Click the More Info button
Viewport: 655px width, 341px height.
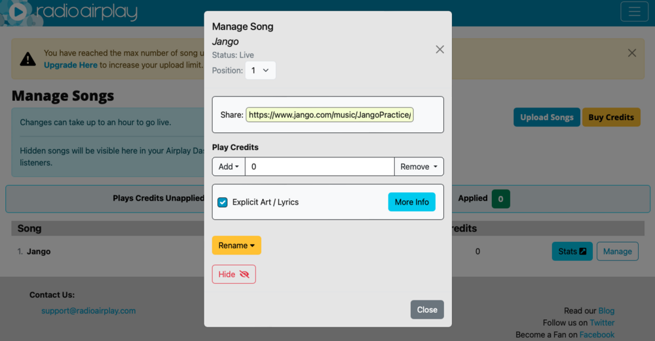click(x=411, y=202)
